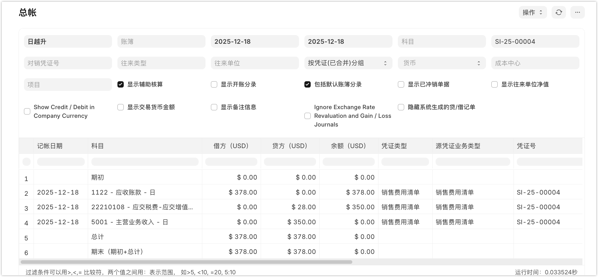
Task: Check the 隐藏系统生成的贷/借记单 option
Action: 401,107
